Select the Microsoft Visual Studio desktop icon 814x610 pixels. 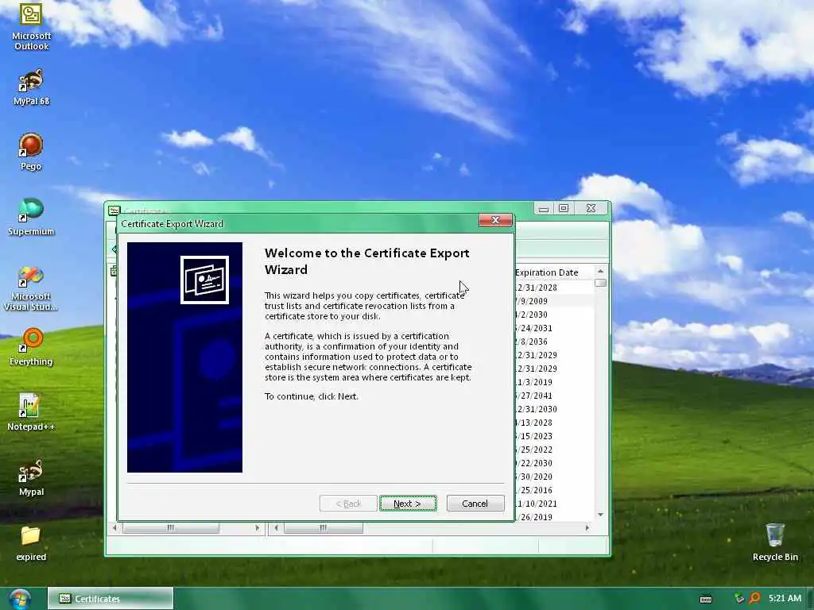point(31,288)
